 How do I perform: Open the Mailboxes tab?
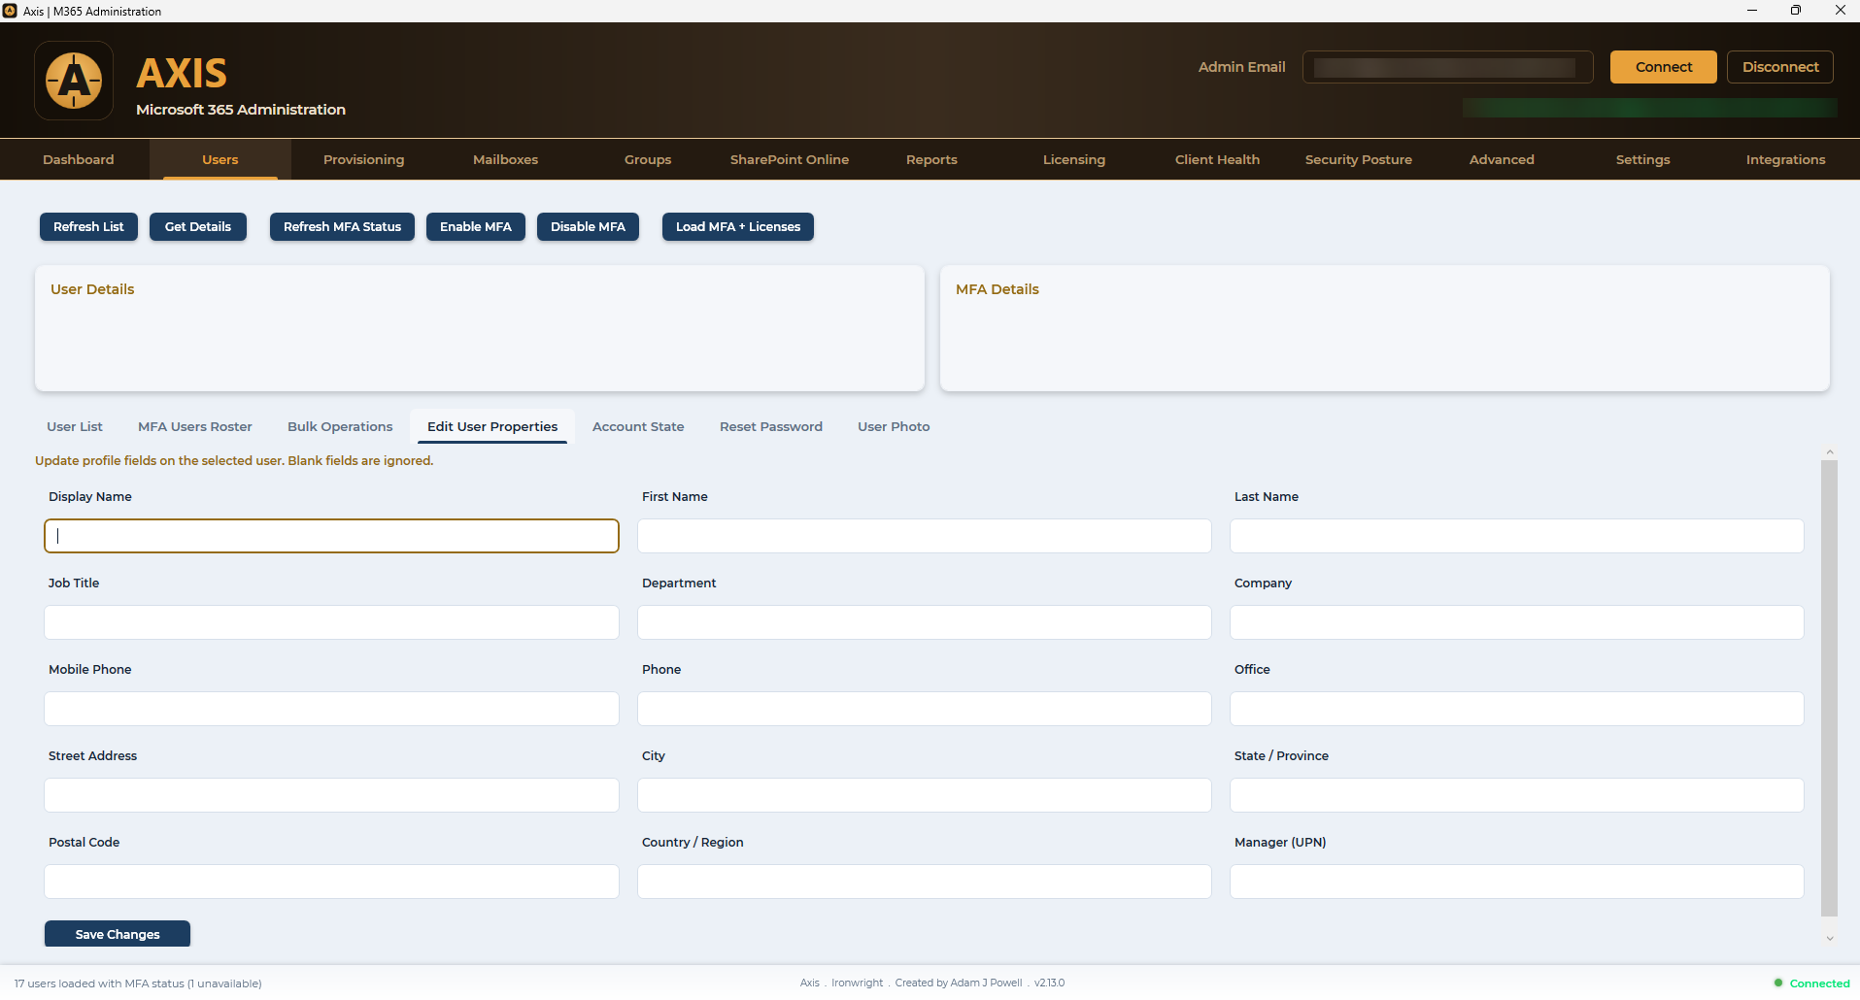[x=505, y=159]
